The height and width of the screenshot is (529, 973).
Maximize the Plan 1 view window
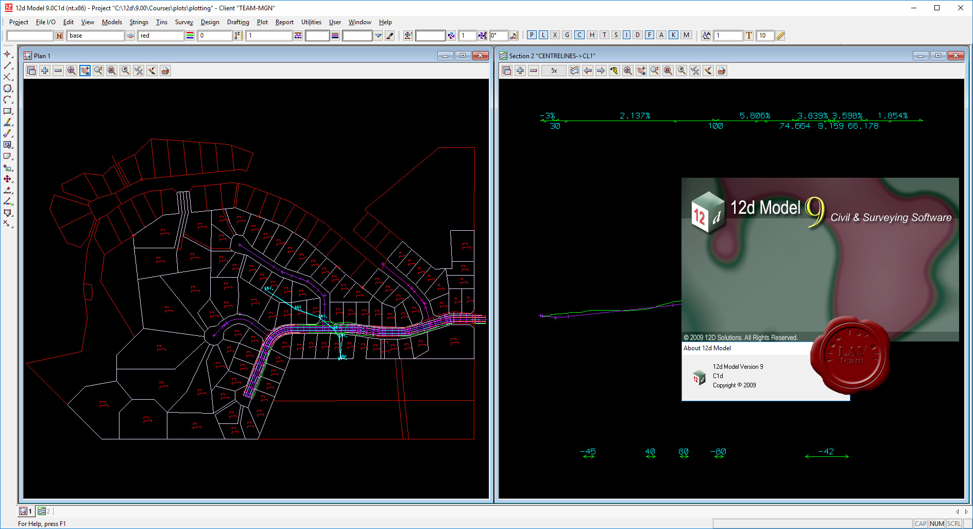(x=463, y=56)
